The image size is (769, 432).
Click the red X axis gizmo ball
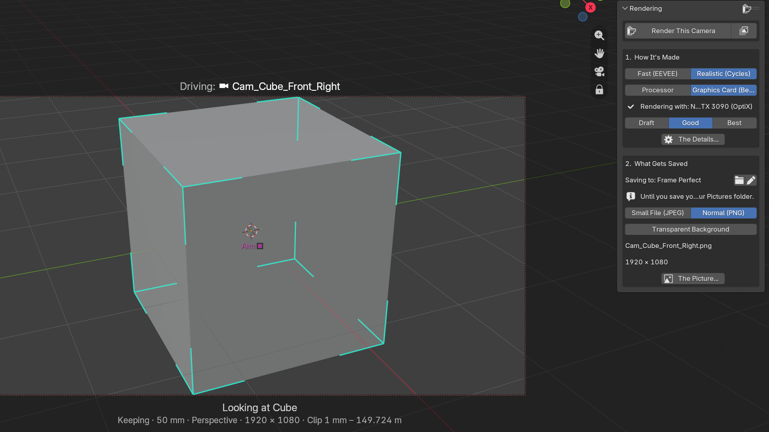pyautogui.click(x=590, y=7)
